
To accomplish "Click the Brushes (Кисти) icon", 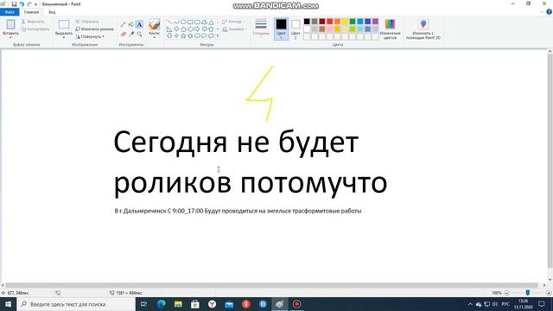I will tap(154, 25).
